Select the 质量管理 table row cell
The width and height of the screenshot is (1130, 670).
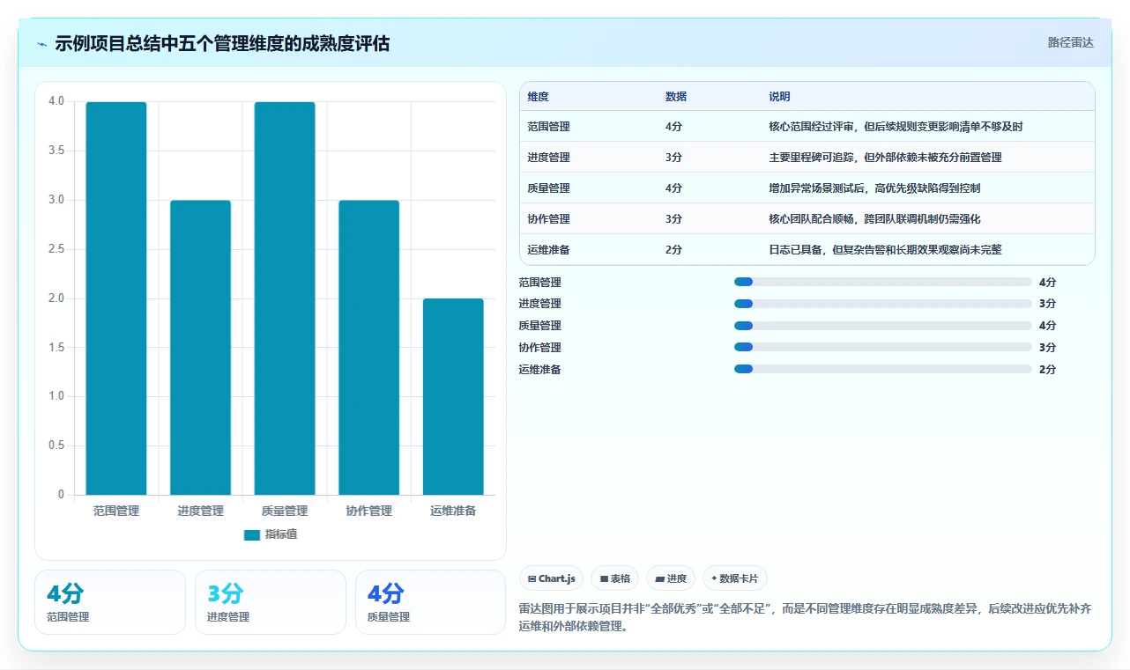(x=548, y=188)
